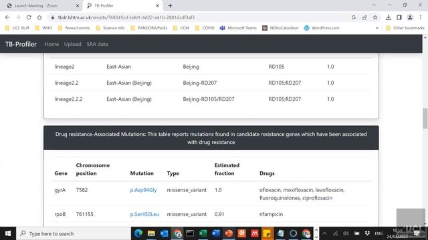The height and width of the screenshot is (240, 428).
Task: Open the Windows Start menu
Action: click(8, 233)
